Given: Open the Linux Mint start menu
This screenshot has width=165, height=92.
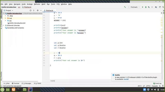Looking at the screenshot, I should tap(2, 89).
